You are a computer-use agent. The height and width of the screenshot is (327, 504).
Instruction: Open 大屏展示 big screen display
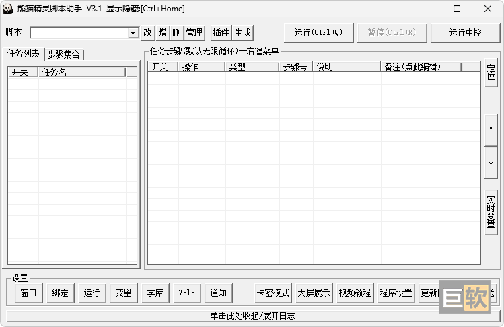(314, 293)
